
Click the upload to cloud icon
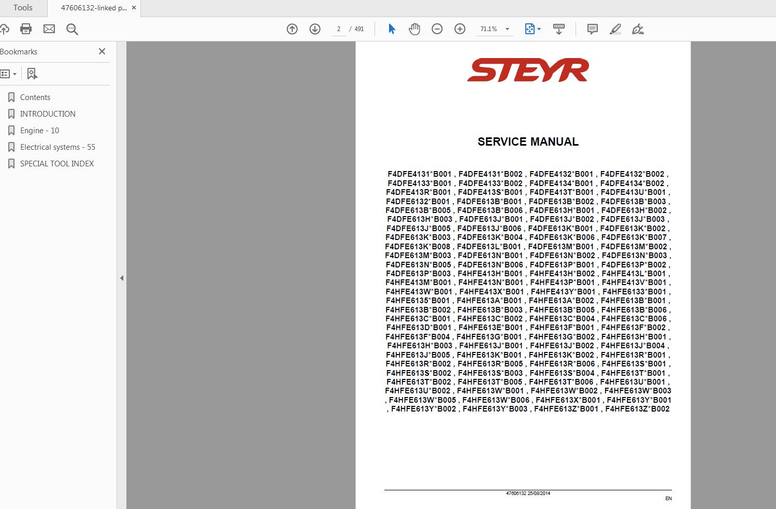coord(4,29)
